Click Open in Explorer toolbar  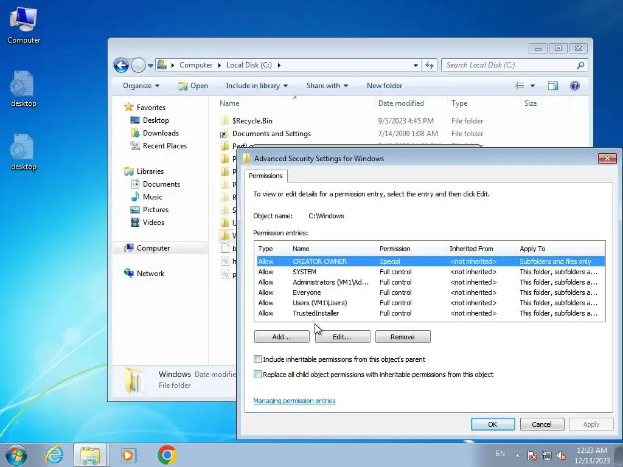coord(193,86)
